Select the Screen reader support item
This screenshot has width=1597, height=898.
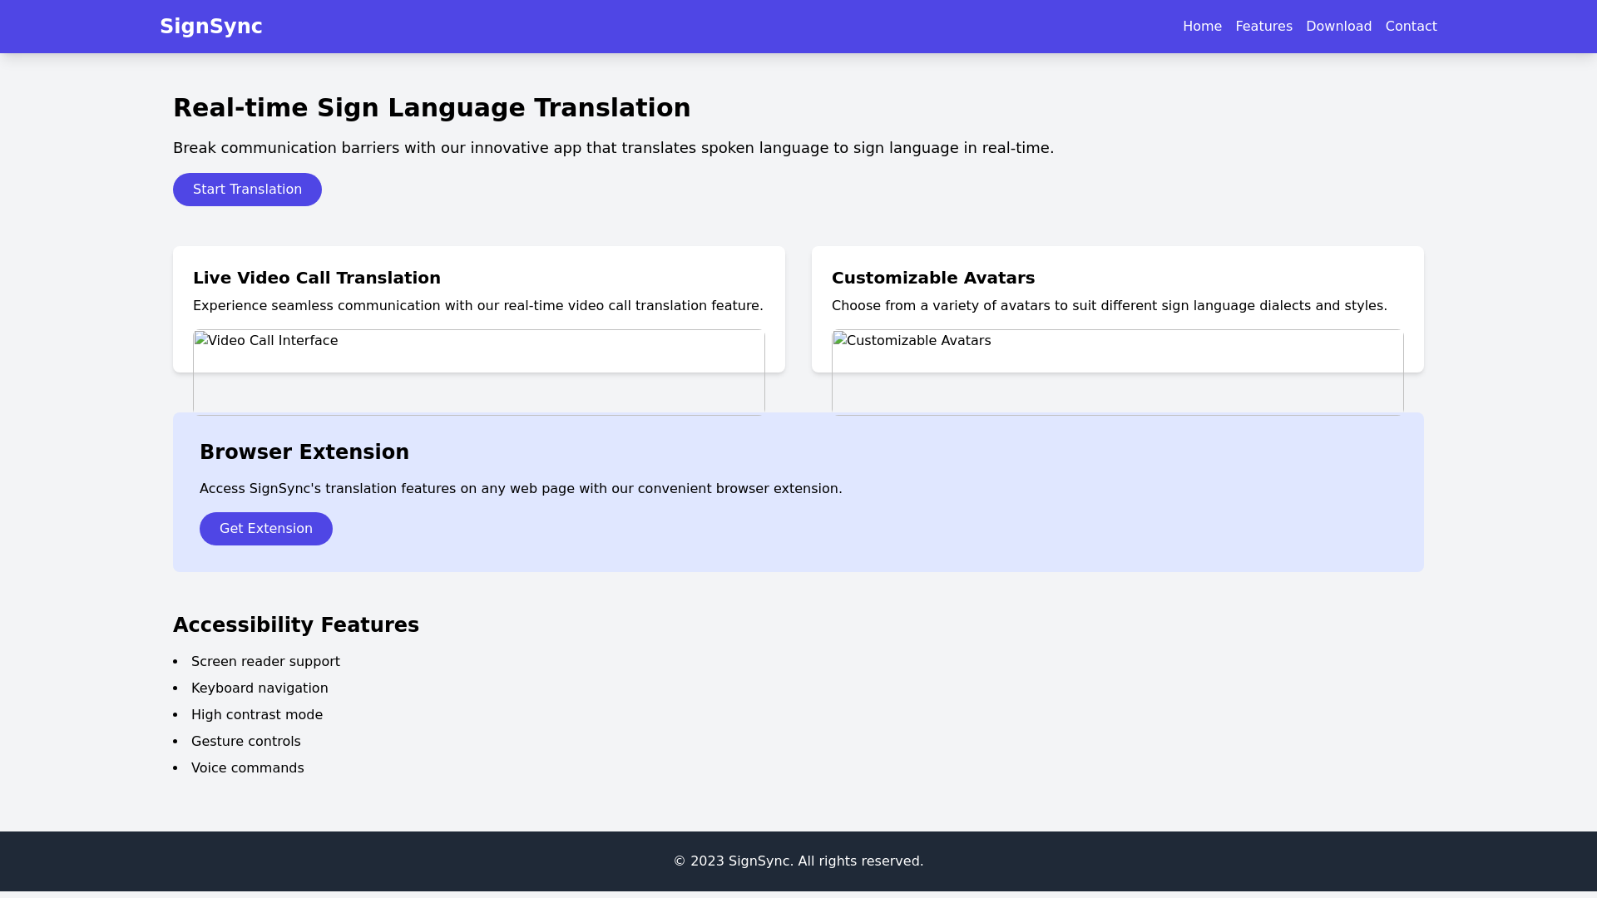point(265,662)
